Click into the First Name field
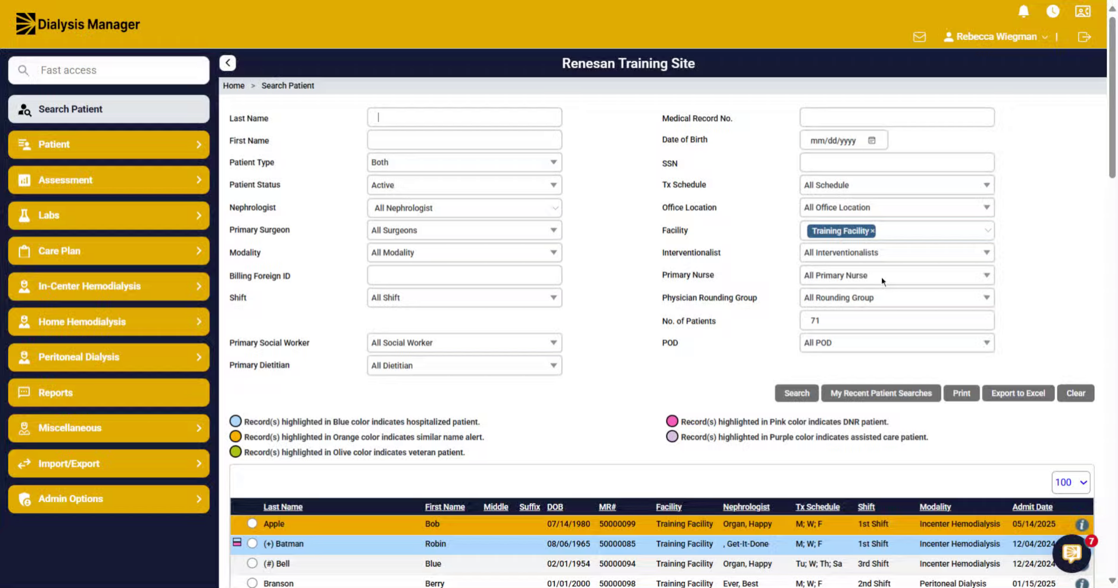Screen dimensions: 1118x588 464,140
